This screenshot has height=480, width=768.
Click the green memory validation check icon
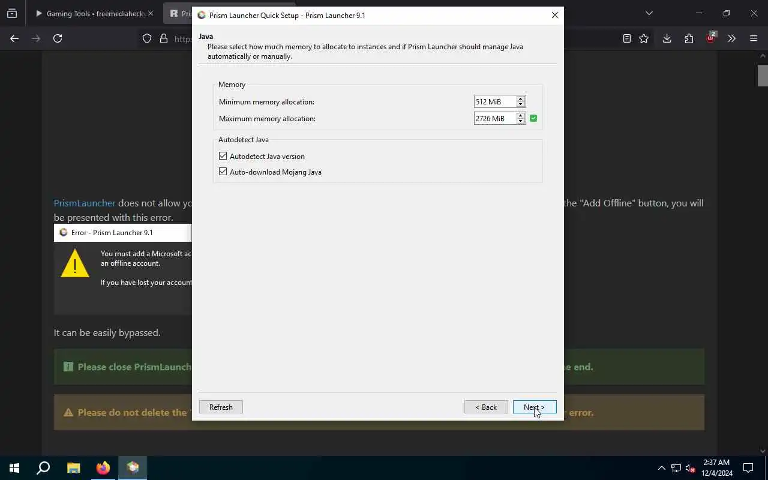point(533,118)
